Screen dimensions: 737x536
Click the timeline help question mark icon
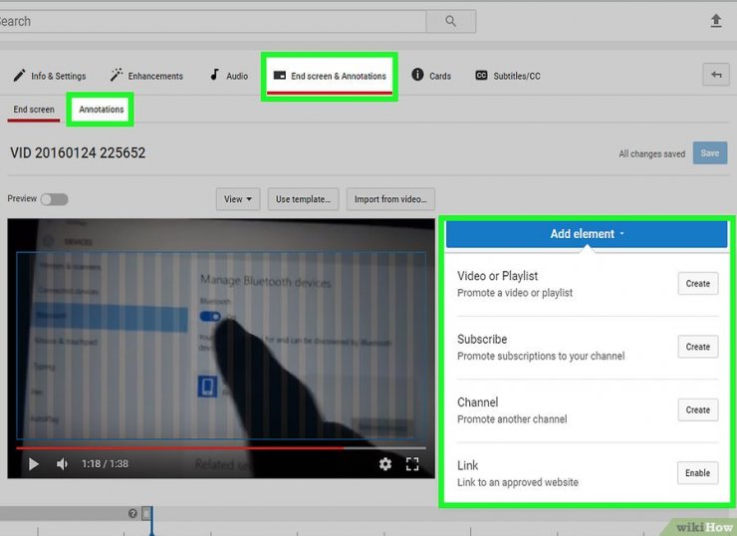point(132,514)
